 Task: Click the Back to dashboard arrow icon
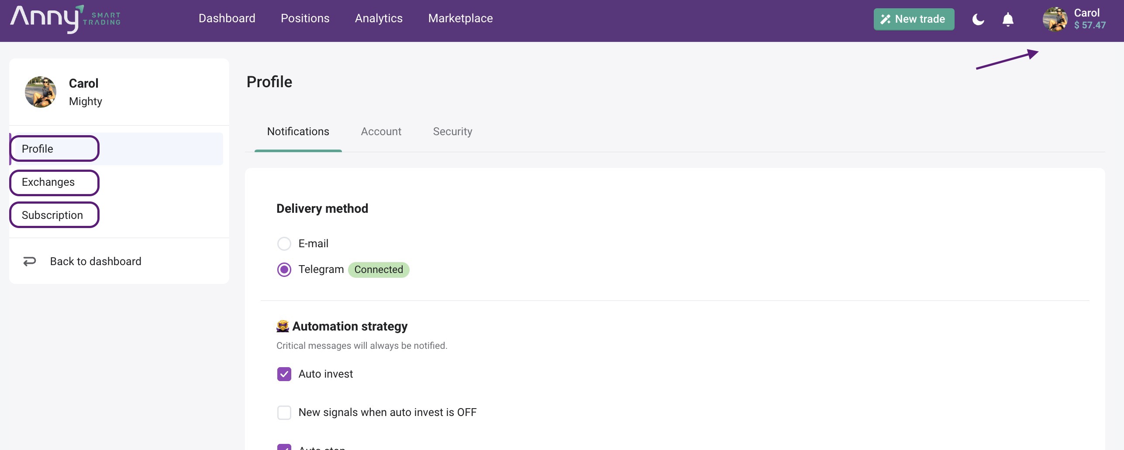point(30,261)
